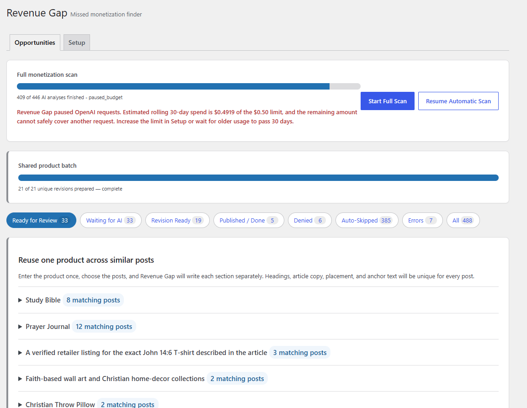Show Denied opportunities
This screenshot has width=527, height=408.
point(309,221)
